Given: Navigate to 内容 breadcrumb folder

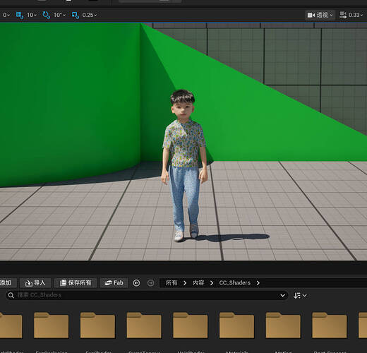Looking at the screenshot, I should (x=198, y=283).
